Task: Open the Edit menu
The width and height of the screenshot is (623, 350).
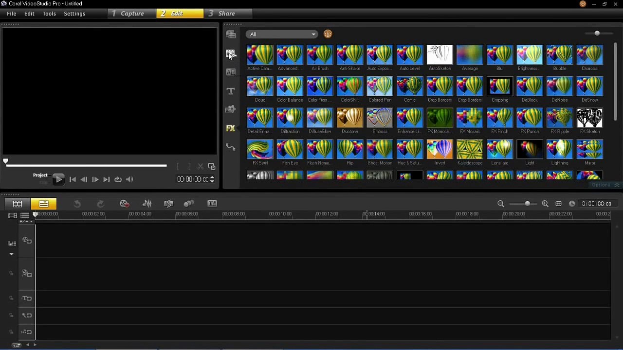Action: 29,14
